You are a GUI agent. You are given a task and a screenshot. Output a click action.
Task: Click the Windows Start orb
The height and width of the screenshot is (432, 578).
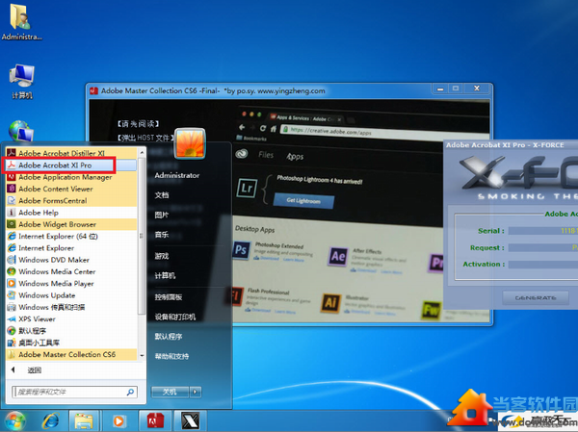(x=14, y=421)
